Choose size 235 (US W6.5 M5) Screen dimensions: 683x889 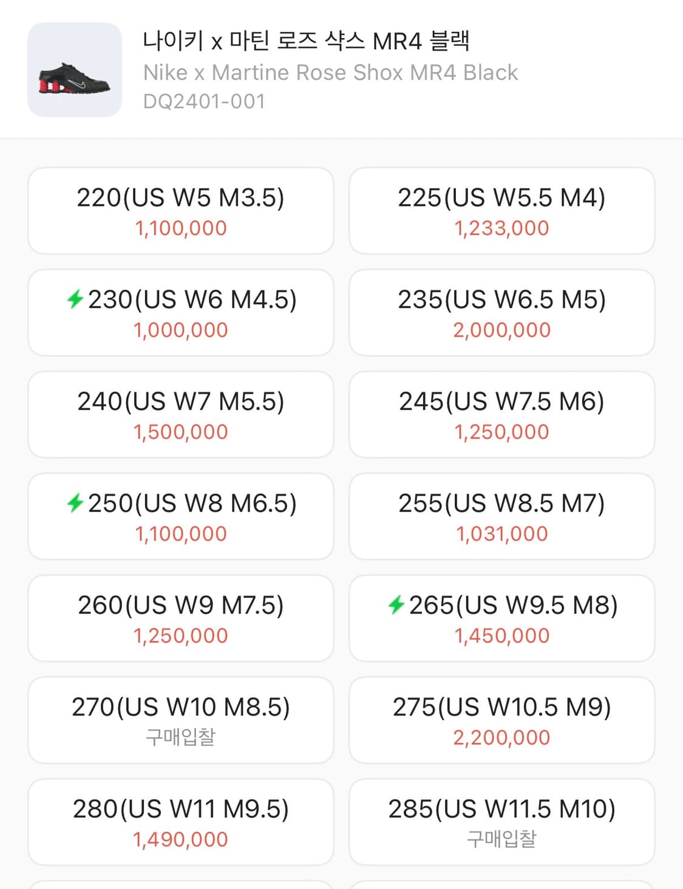(x=501, y=313)
